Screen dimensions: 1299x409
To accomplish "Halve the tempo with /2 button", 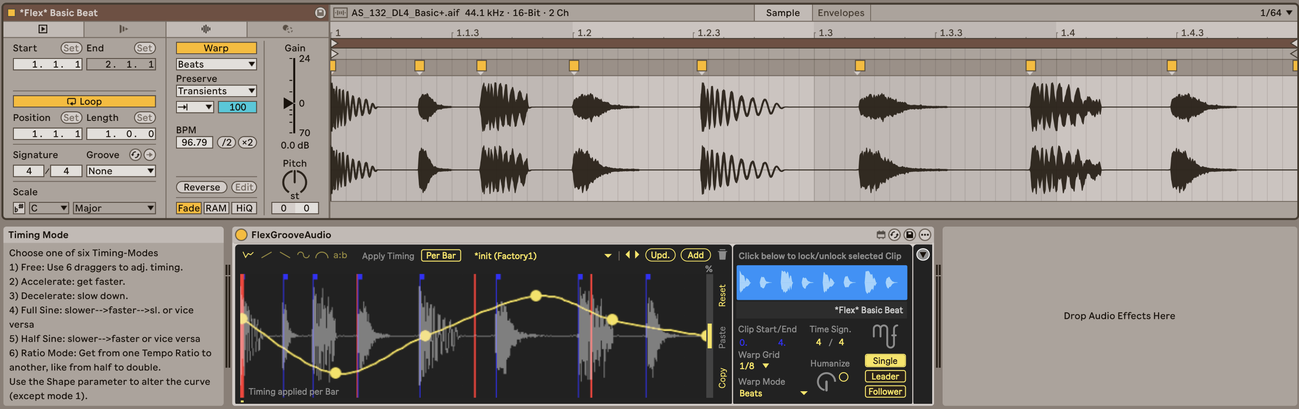I will click(227, 142).
